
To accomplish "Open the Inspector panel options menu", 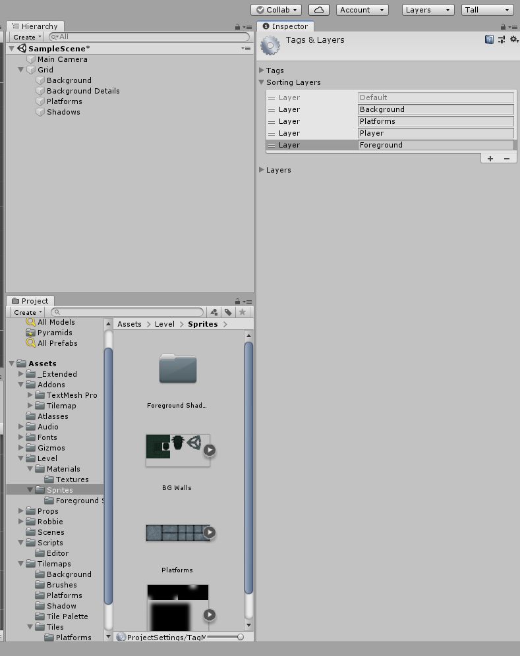I will 513,27.
